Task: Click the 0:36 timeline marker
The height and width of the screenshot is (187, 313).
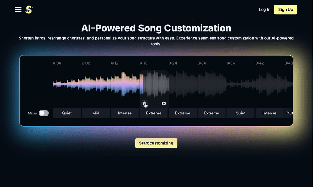Action: pyautogui.click(x=231, y=63)
